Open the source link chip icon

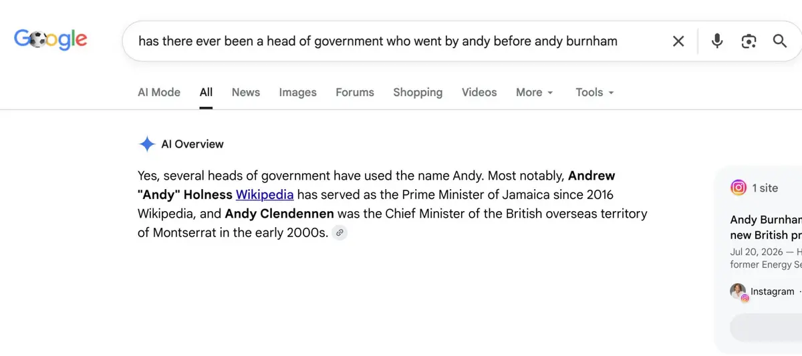(x=340, y=232)
